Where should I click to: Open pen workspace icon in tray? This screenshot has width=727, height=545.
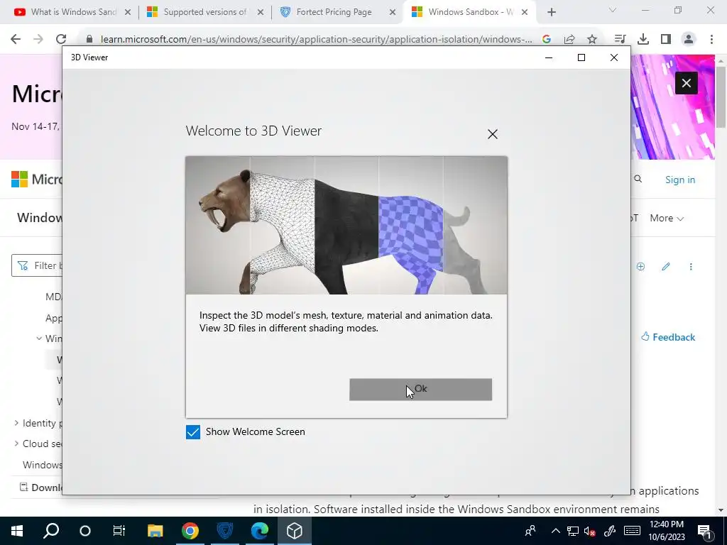click(610, 531)
